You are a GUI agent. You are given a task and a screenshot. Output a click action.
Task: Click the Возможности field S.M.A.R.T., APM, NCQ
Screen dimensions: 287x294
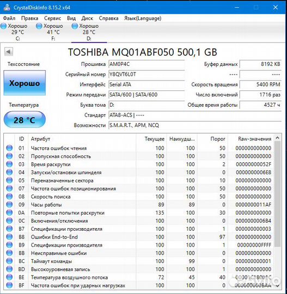coord(195,125)
